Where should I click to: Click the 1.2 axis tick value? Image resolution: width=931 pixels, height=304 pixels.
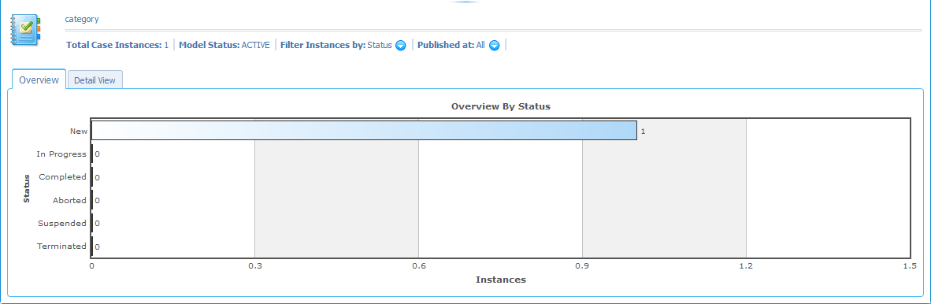click(746, 267)
